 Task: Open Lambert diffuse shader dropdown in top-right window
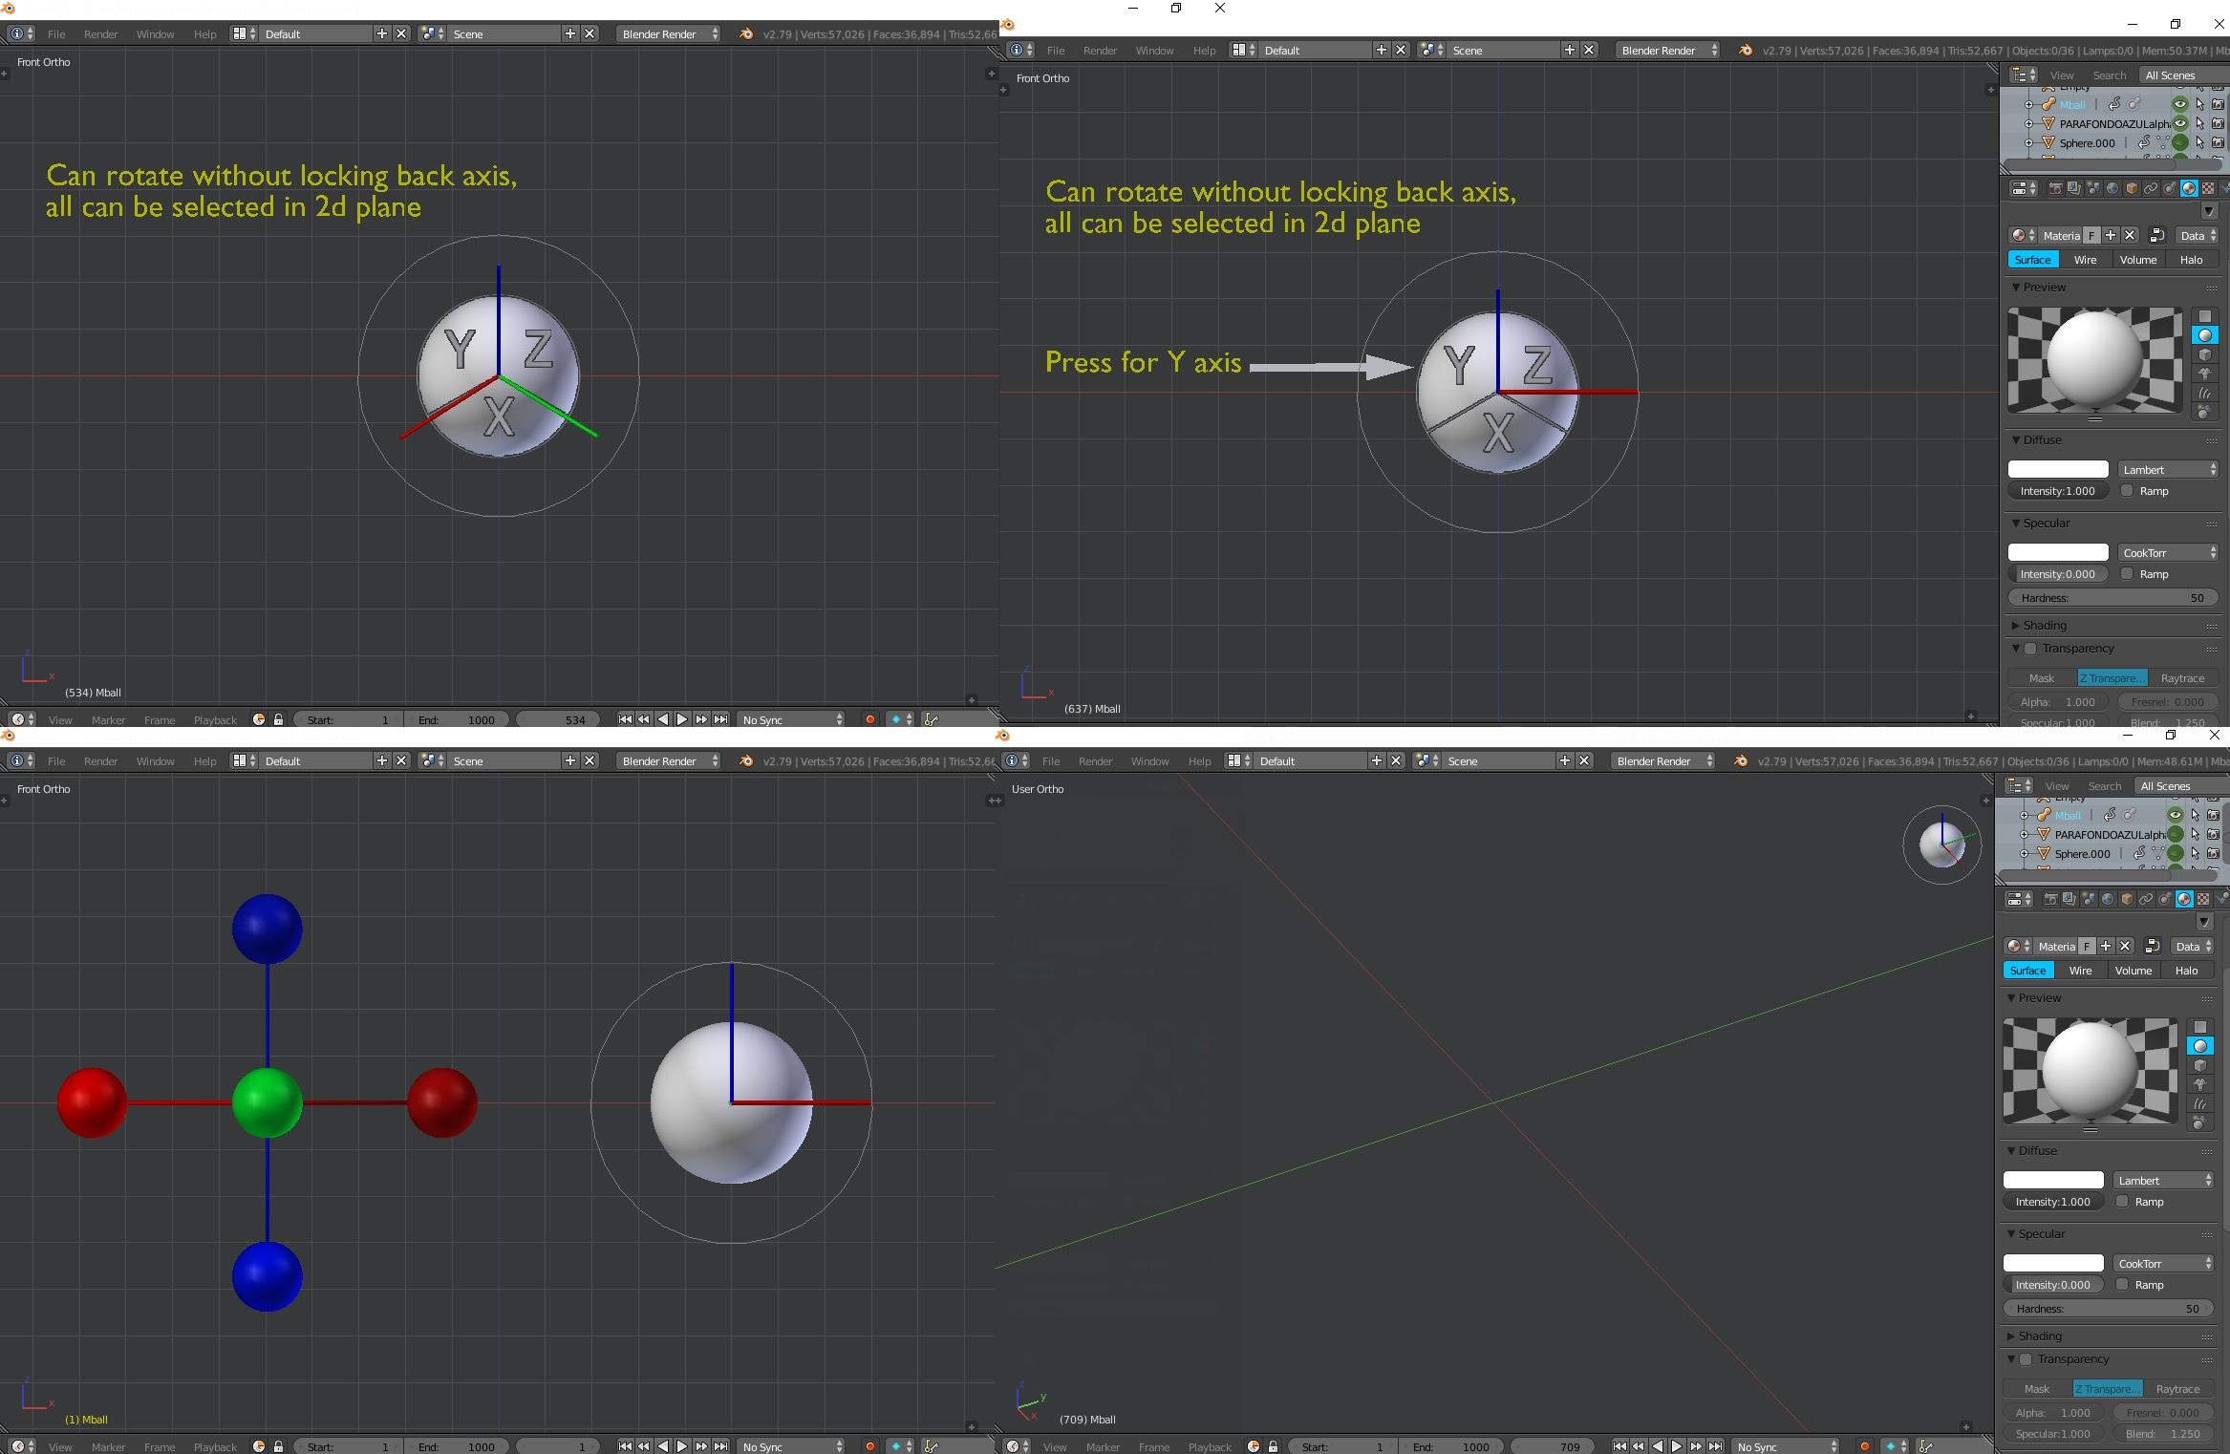pyautogui.click(x=2168, y=469)
